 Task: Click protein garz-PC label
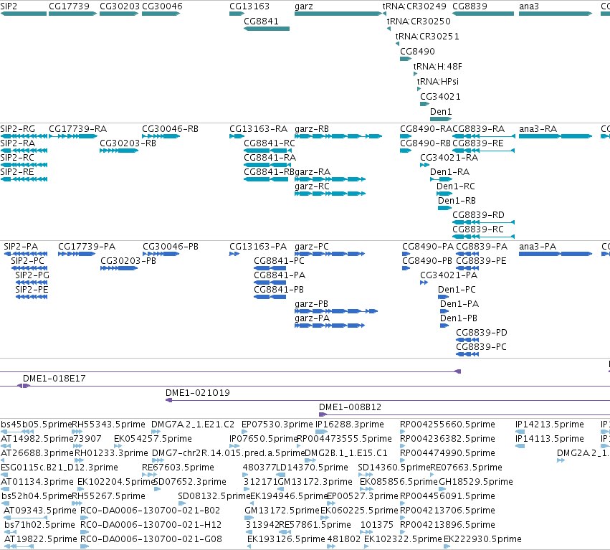coord(312,247)
